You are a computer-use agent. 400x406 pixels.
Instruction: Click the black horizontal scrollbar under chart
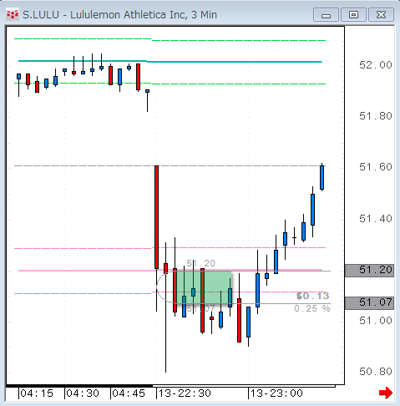[x=79, y=386]
